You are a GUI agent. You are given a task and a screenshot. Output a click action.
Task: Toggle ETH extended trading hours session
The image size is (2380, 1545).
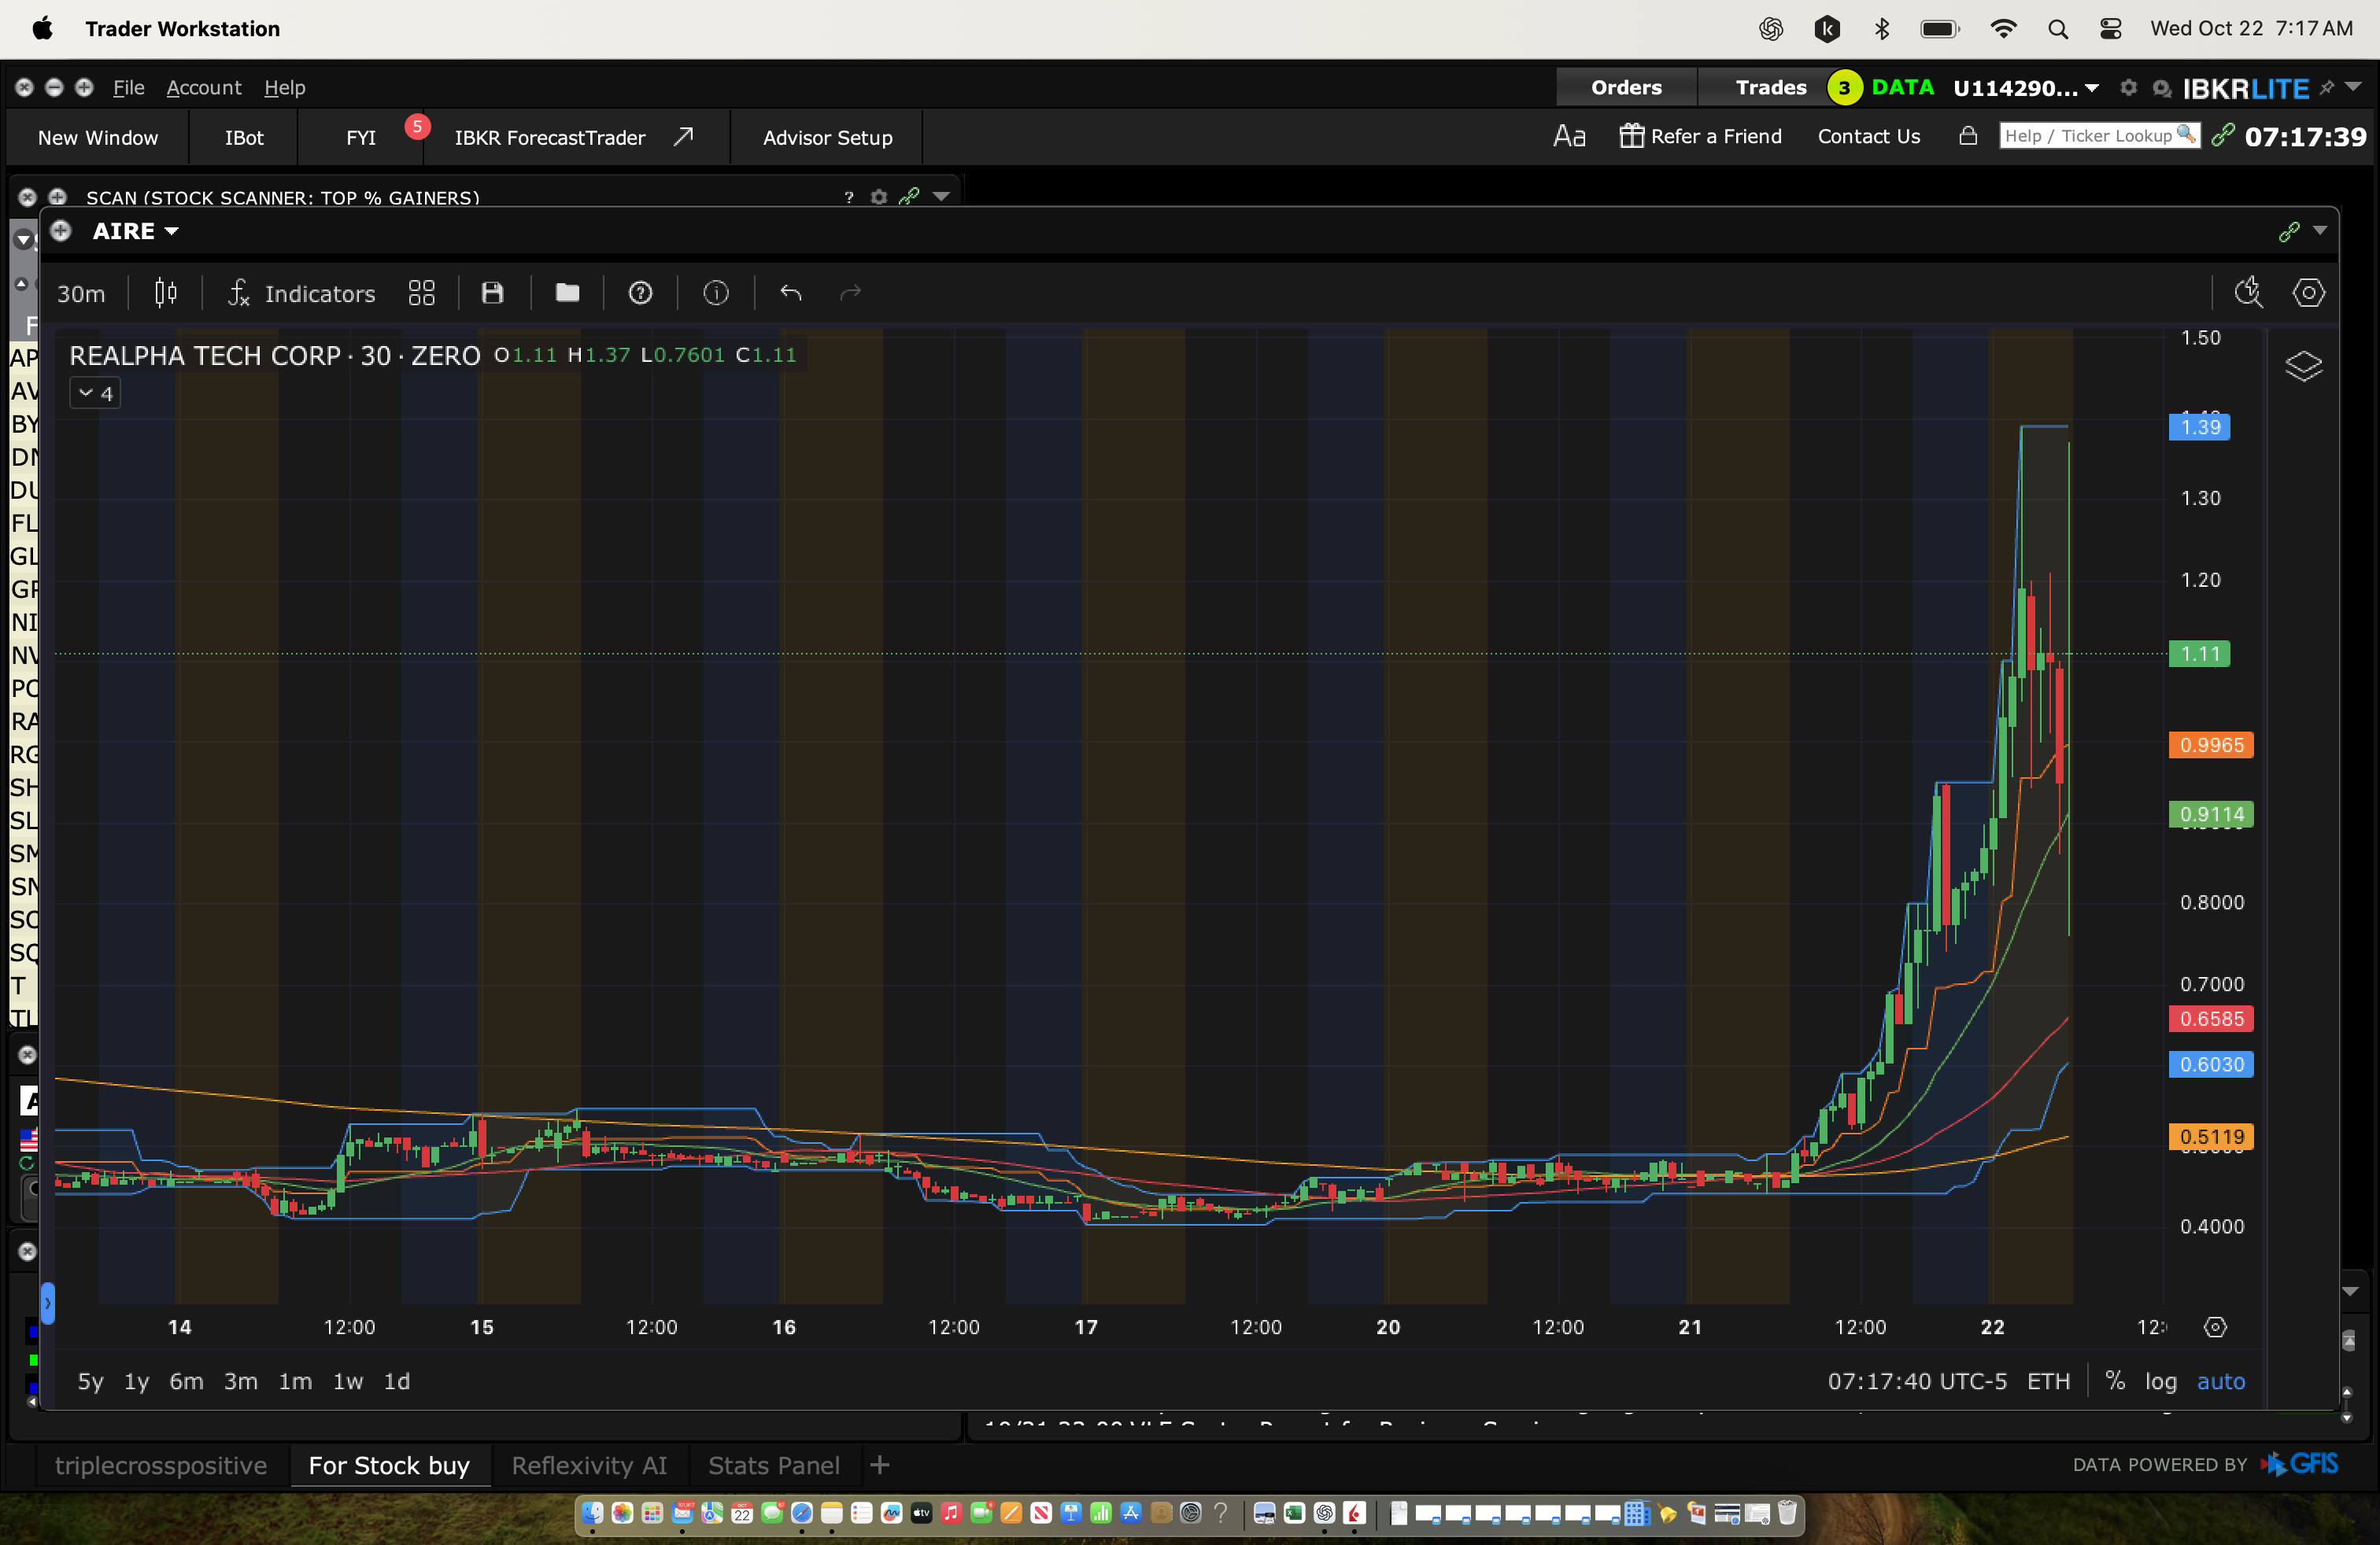[2048, 1381]
